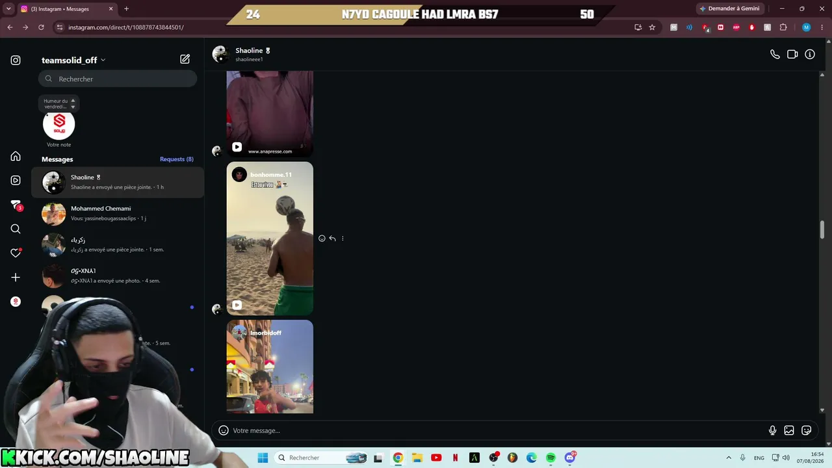
Task: Click the conversation search field Rechercher
Action: pyautogui.click(x=118, y=79)
